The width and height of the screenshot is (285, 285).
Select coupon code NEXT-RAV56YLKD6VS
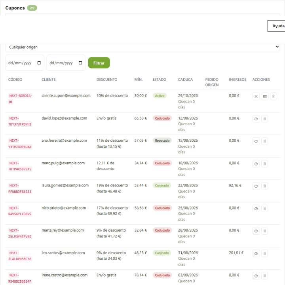pos(20,211)
